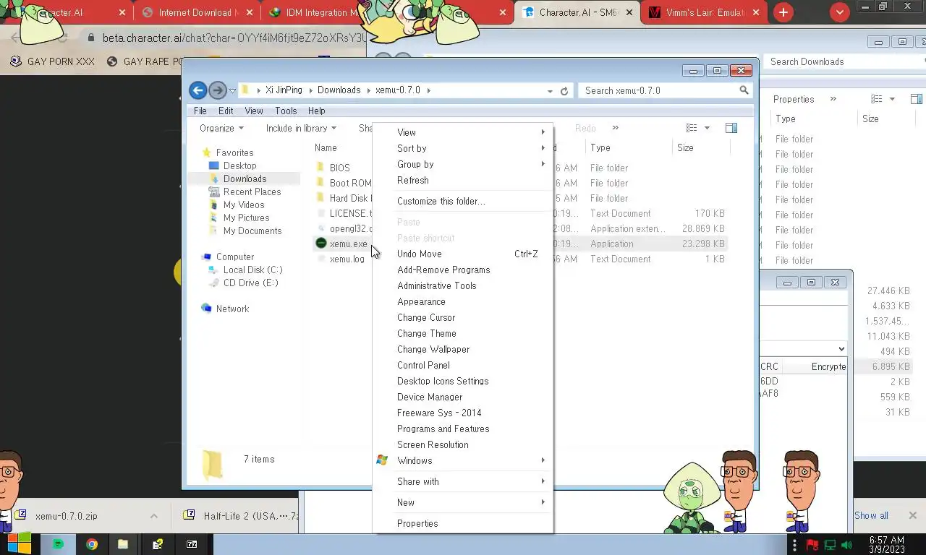Open the File menu in xemu window
Viewport: 926px width, 555px height.
point(200,111)
